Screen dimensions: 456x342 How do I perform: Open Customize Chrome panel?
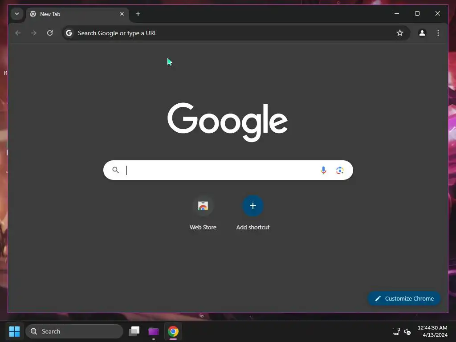click(404, 298)
